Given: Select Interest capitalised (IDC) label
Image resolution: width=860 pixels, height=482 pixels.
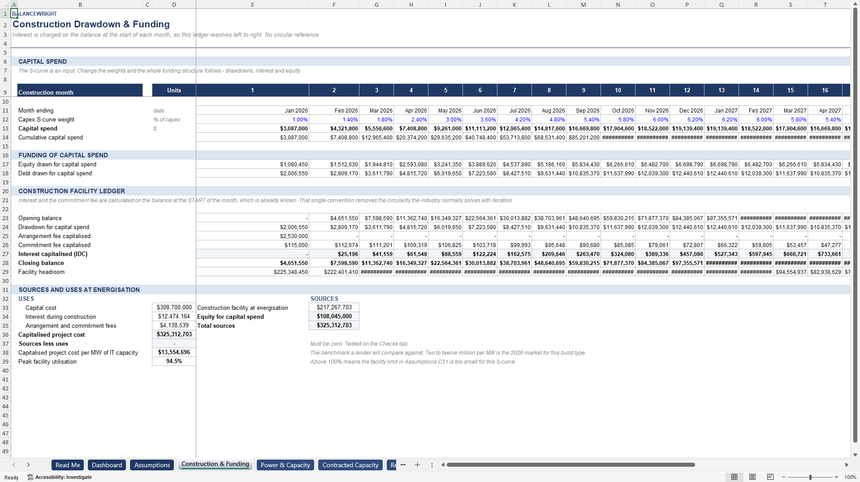Looking at the screenshot, I should (x=53, y=254).
